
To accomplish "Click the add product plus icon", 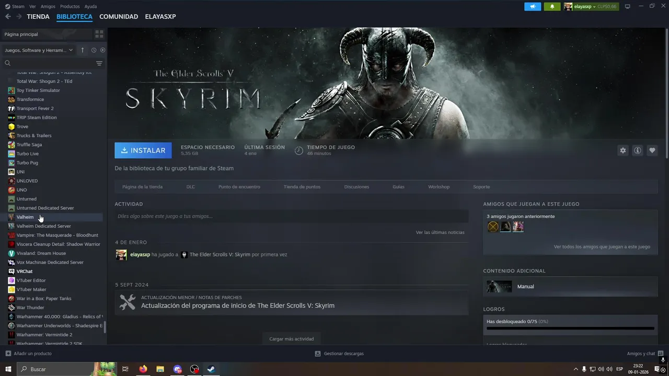I will (8, 354).
